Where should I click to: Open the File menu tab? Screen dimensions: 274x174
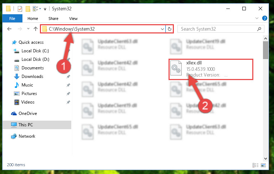coord(12,19)
